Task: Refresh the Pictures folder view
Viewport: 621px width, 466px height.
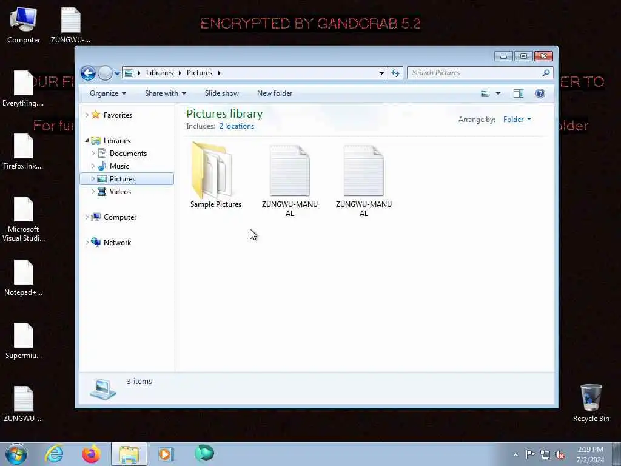Action: point(395,73)
